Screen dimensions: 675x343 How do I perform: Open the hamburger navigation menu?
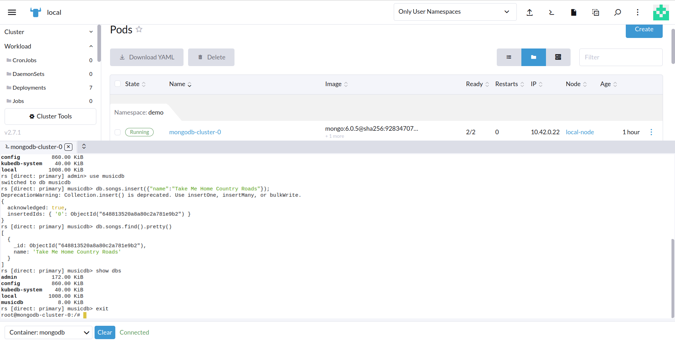(12, 12)
